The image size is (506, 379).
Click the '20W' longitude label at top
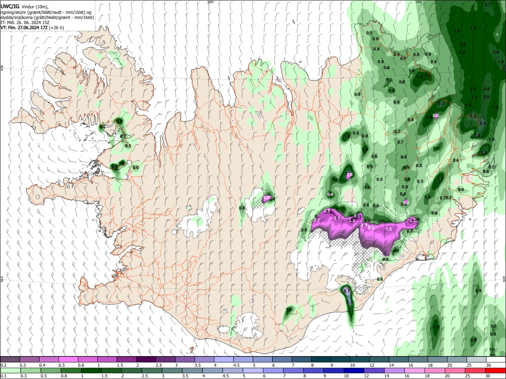[x=210, y=2]
